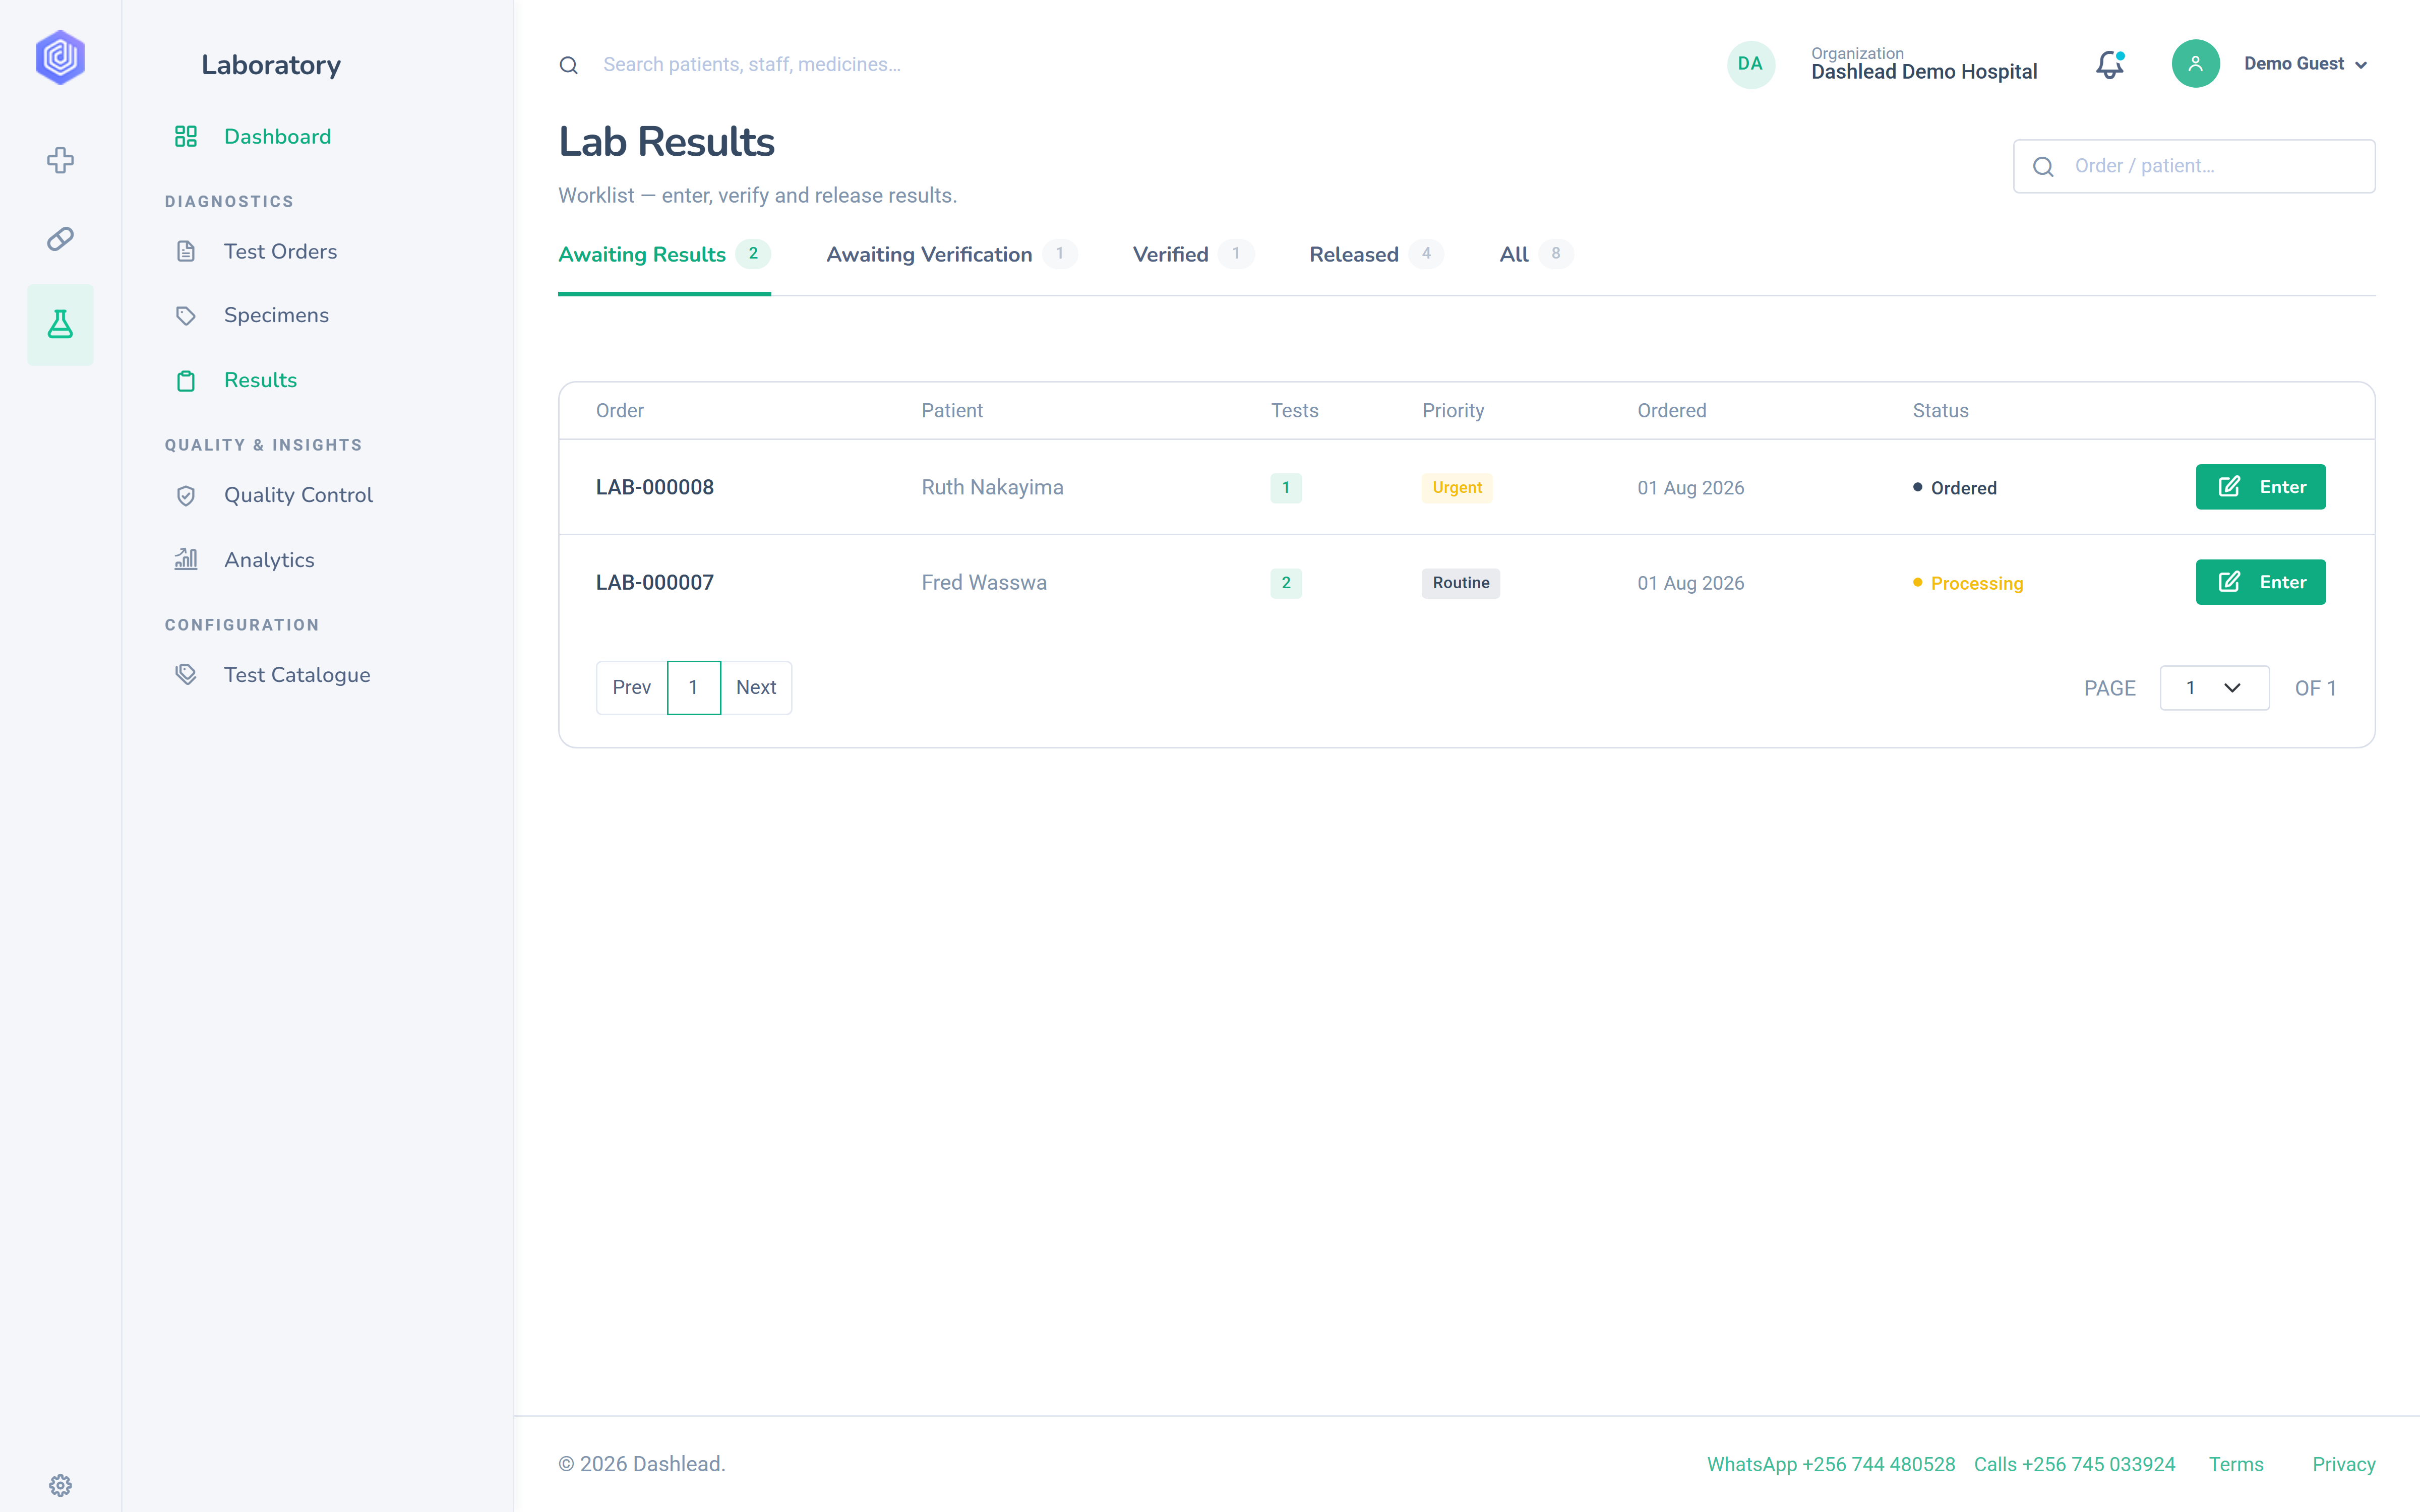Switch to Awaiting Verification tab

951,254
